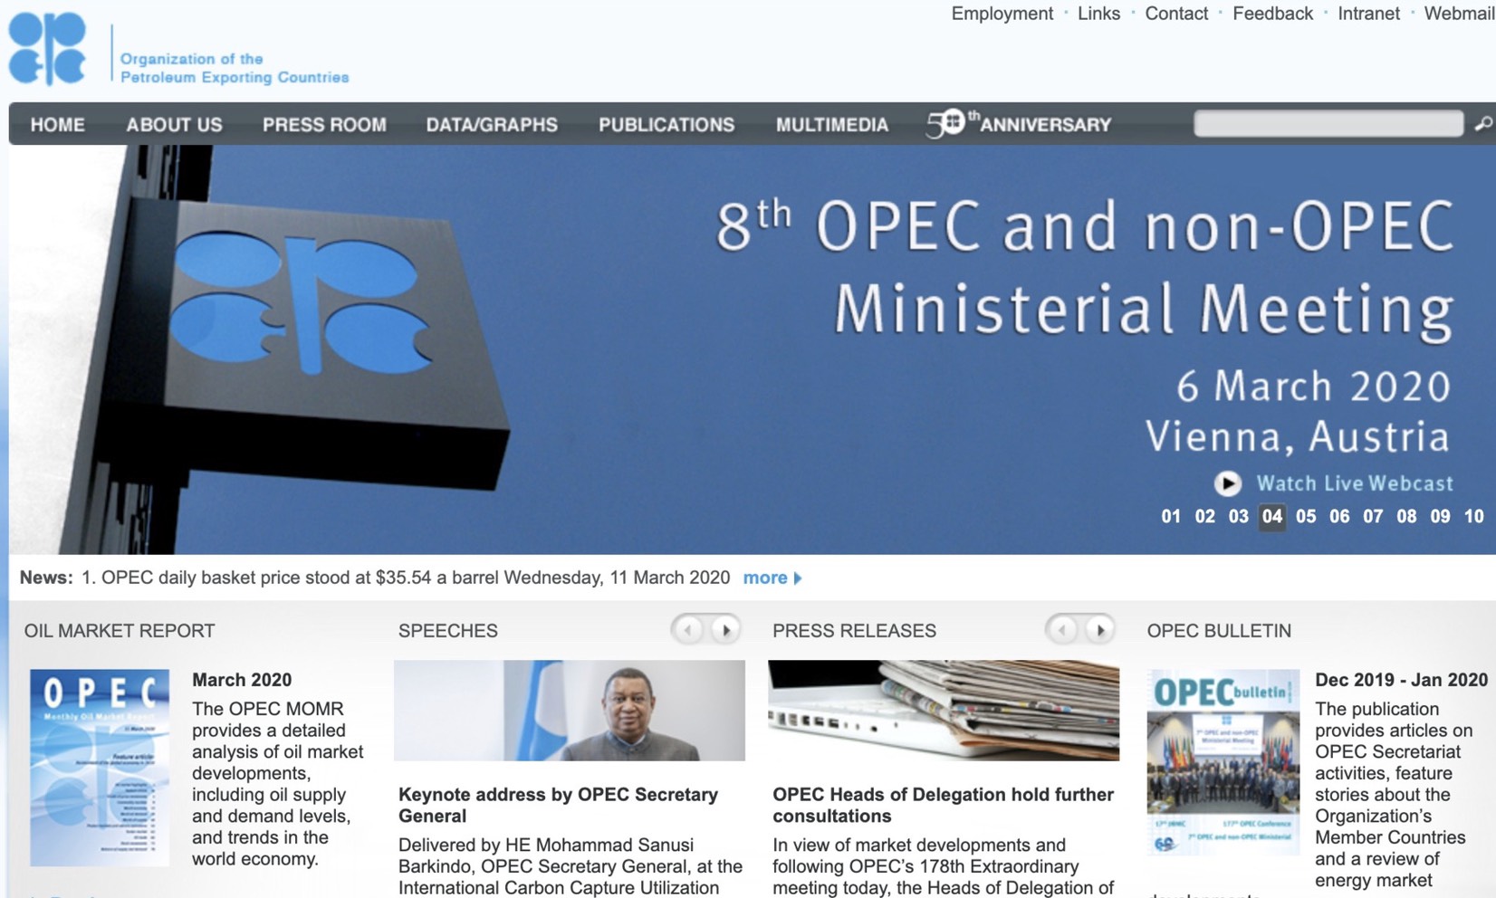Click the Press Releases next arrow

point(1099,629)
